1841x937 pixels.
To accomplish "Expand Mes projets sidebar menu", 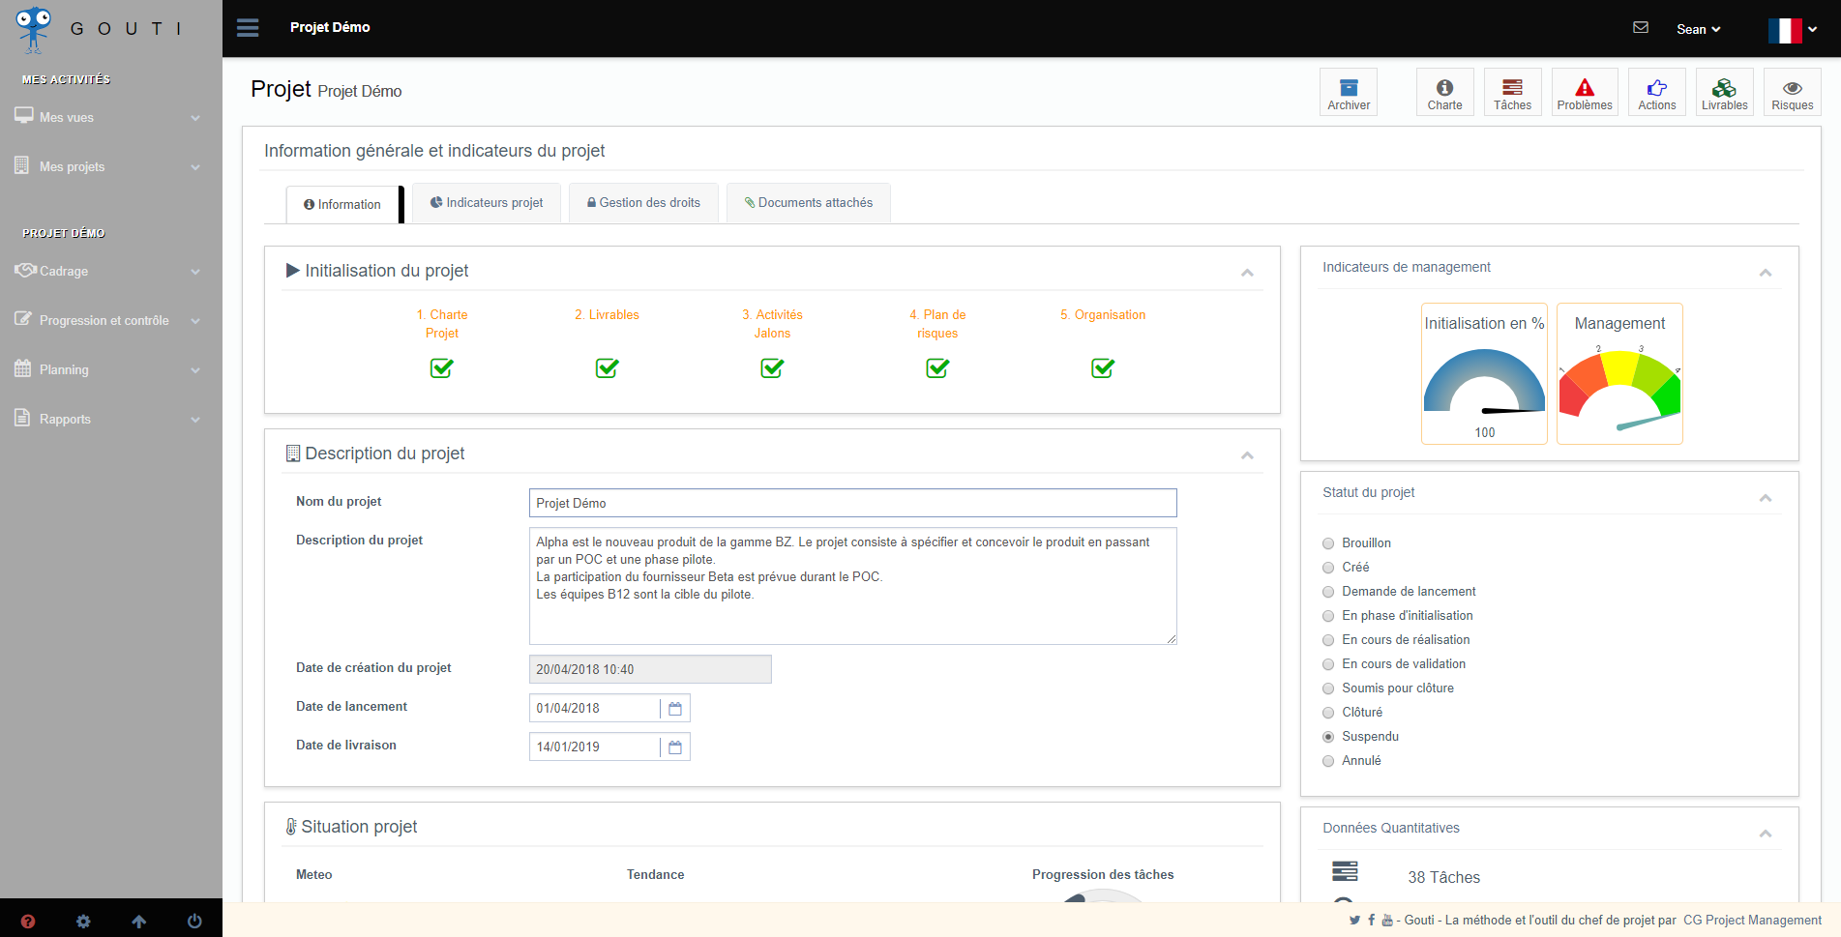I will [x=110, y=166].
